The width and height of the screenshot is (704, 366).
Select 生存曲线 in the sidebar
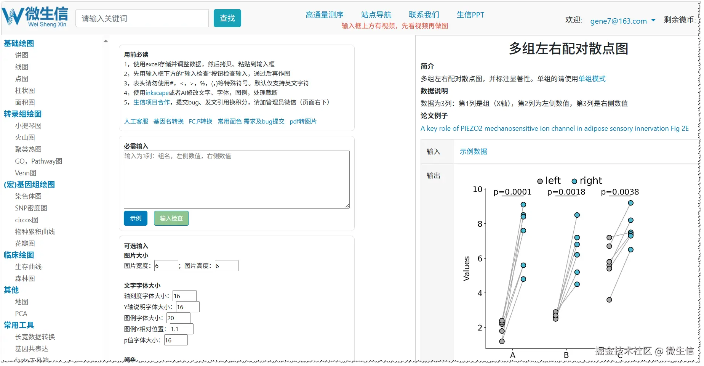click(x=29, y=267)
